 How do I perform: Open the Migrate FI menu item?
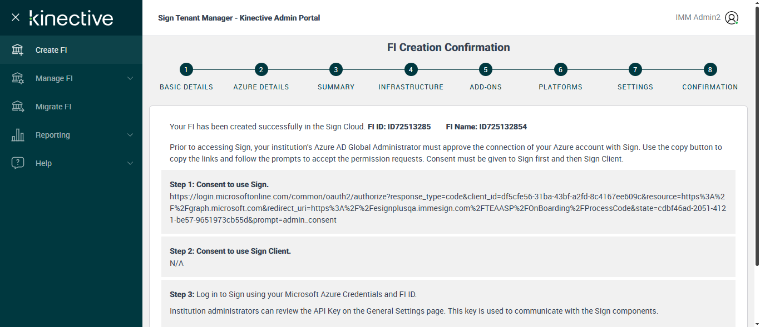tap(53, 107)
